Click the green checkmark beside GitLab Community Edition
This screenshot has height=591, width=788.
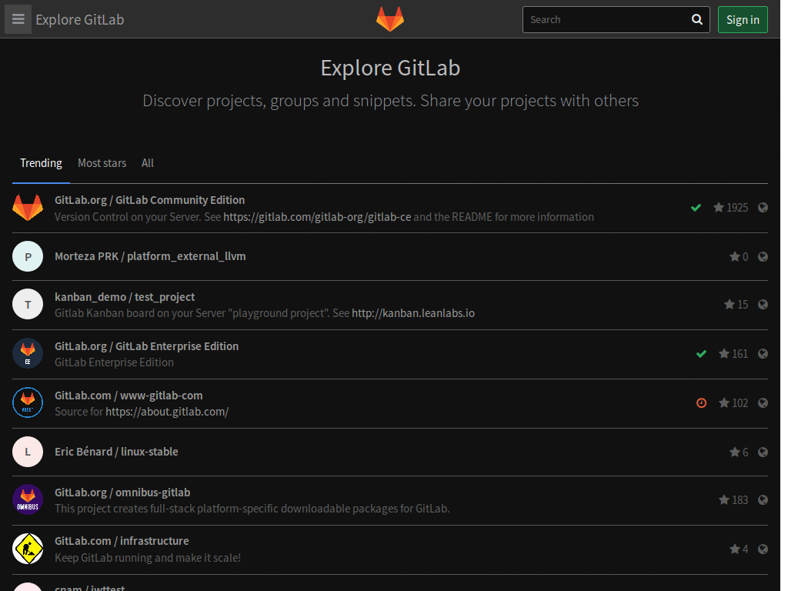696,207
